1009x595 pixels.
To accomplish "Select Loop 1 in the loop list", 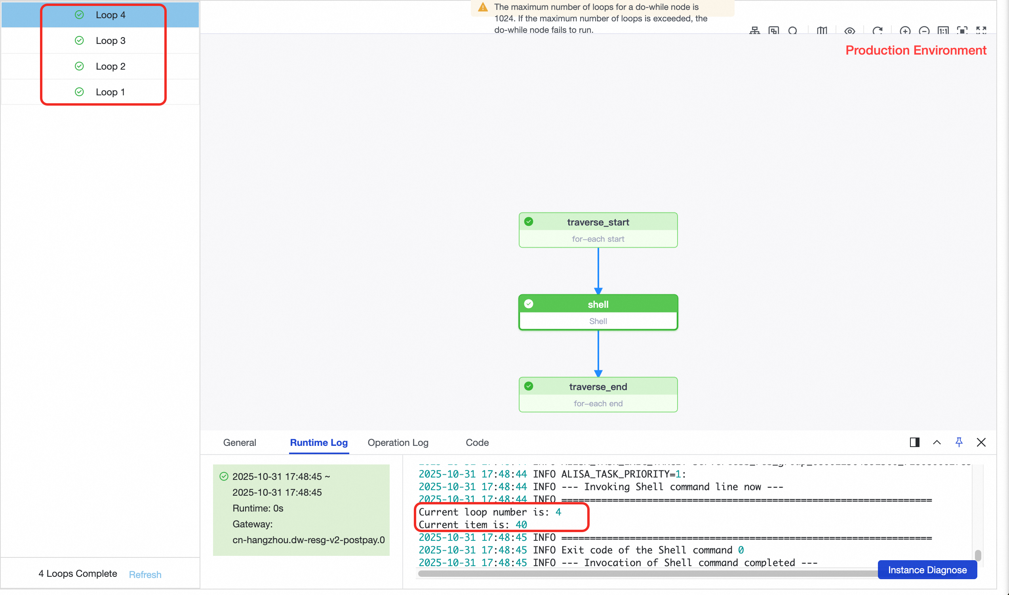I will [110, 92].
